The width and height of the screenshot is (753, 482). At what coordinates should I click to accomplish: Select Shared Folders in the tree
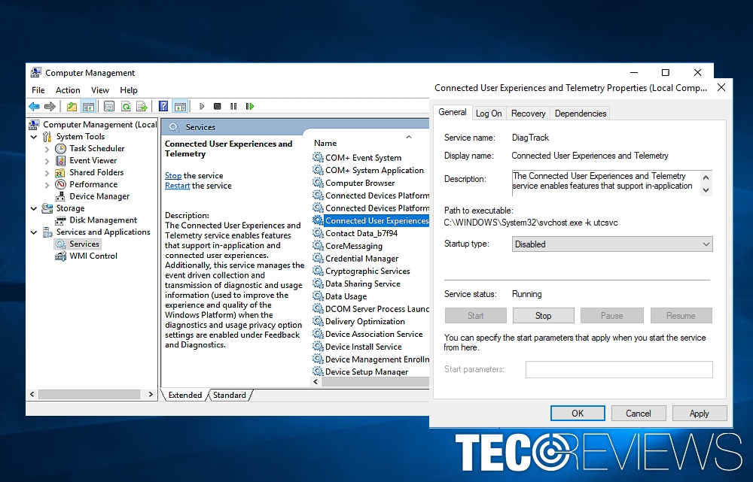coord(96,173)
